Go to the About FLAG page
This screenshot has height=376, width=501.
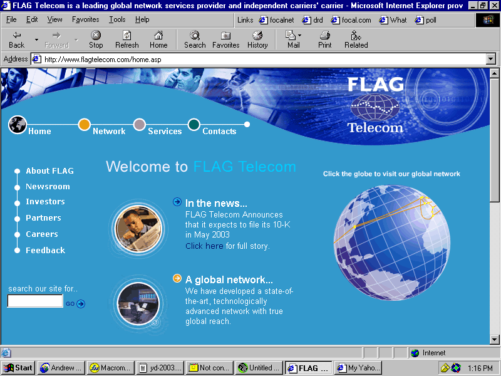[50, 171]
